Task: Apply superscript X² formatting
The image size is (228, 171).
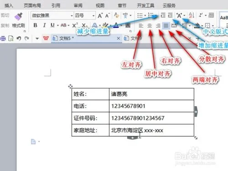Action: [75, 25]
